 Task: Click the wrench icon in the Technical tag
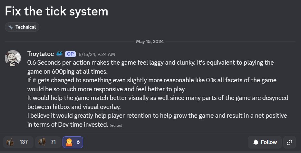pos(11,27)
